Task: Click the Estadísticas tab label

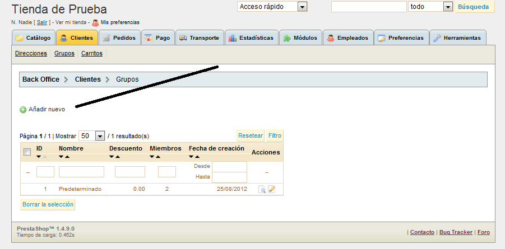Action: [x=256, y=38]
